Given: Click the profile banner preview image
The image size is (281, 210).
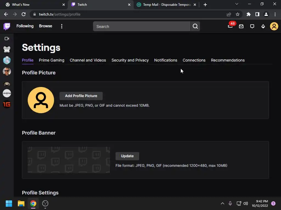Looking at the screenshot, I should (69, 160).
